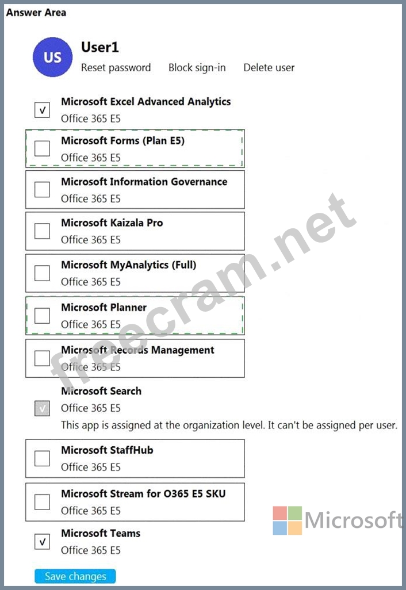The width and height of the screenshot is (406, 590).
Task: Click the greyed Microsoft Search checkbox
Action: point(42,408)
